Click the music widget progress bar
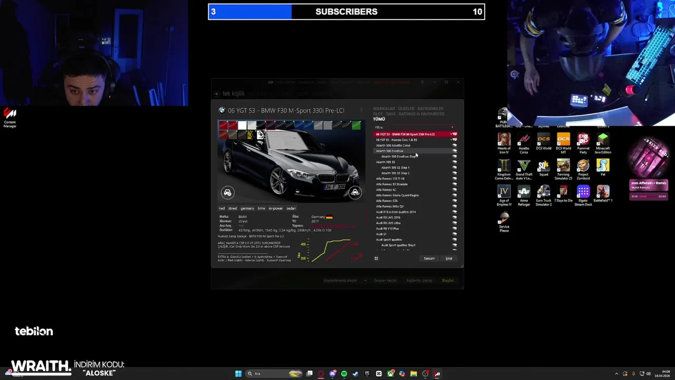Viewport: 675px width, 380px height. [648, 196]
